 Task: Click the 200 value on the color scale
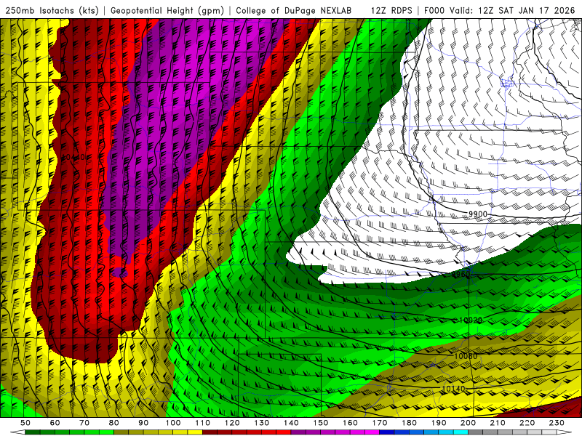(x=468, y=423)
